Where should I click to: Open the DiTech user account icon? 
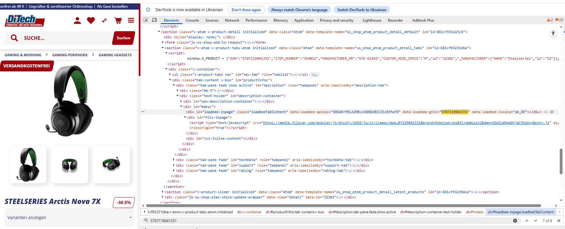tap(77, 21)
